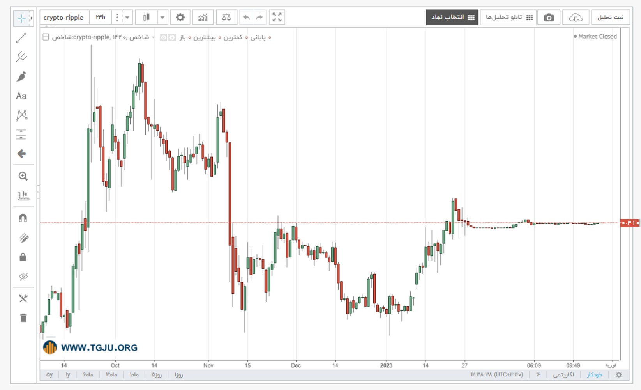The image size is (641, 390).
Task: Choose the pitchfork drawing tool
Action: pyautogui.click(x=21, y=57)
